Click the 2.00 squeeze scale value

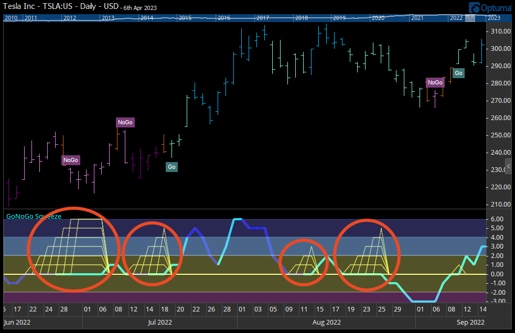click(x=497, y=256)
